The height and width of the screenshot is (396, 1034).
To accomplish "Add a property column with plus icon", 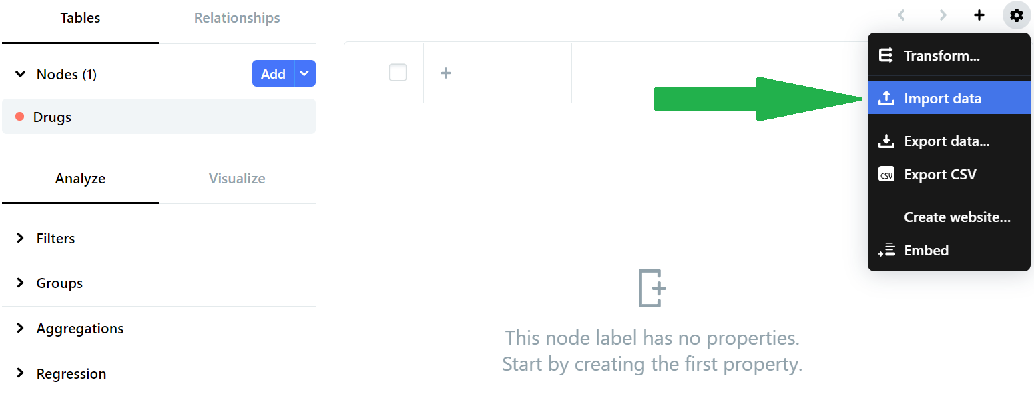I will coord(446,73).
